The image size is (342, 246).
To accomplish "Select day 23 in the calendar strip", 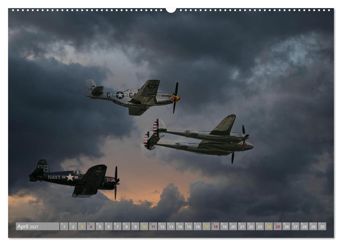I will [260, 226].
